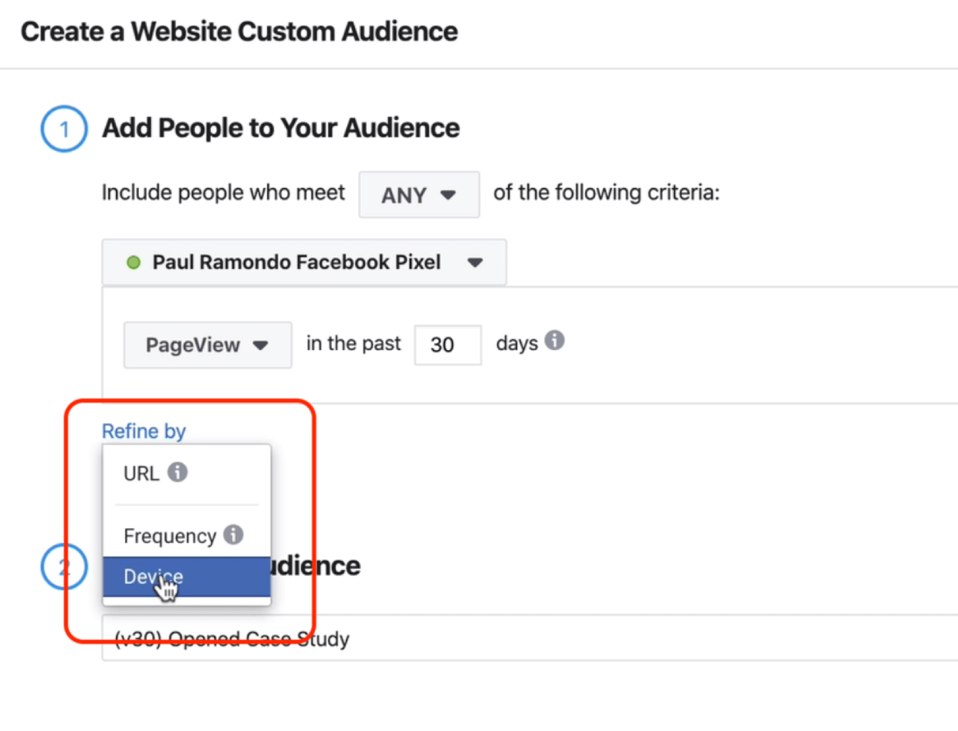The width and height of the screenshot is (958, 731).
Task: Click the Add People to Your Audience heading
Action: tap(281, 128)
